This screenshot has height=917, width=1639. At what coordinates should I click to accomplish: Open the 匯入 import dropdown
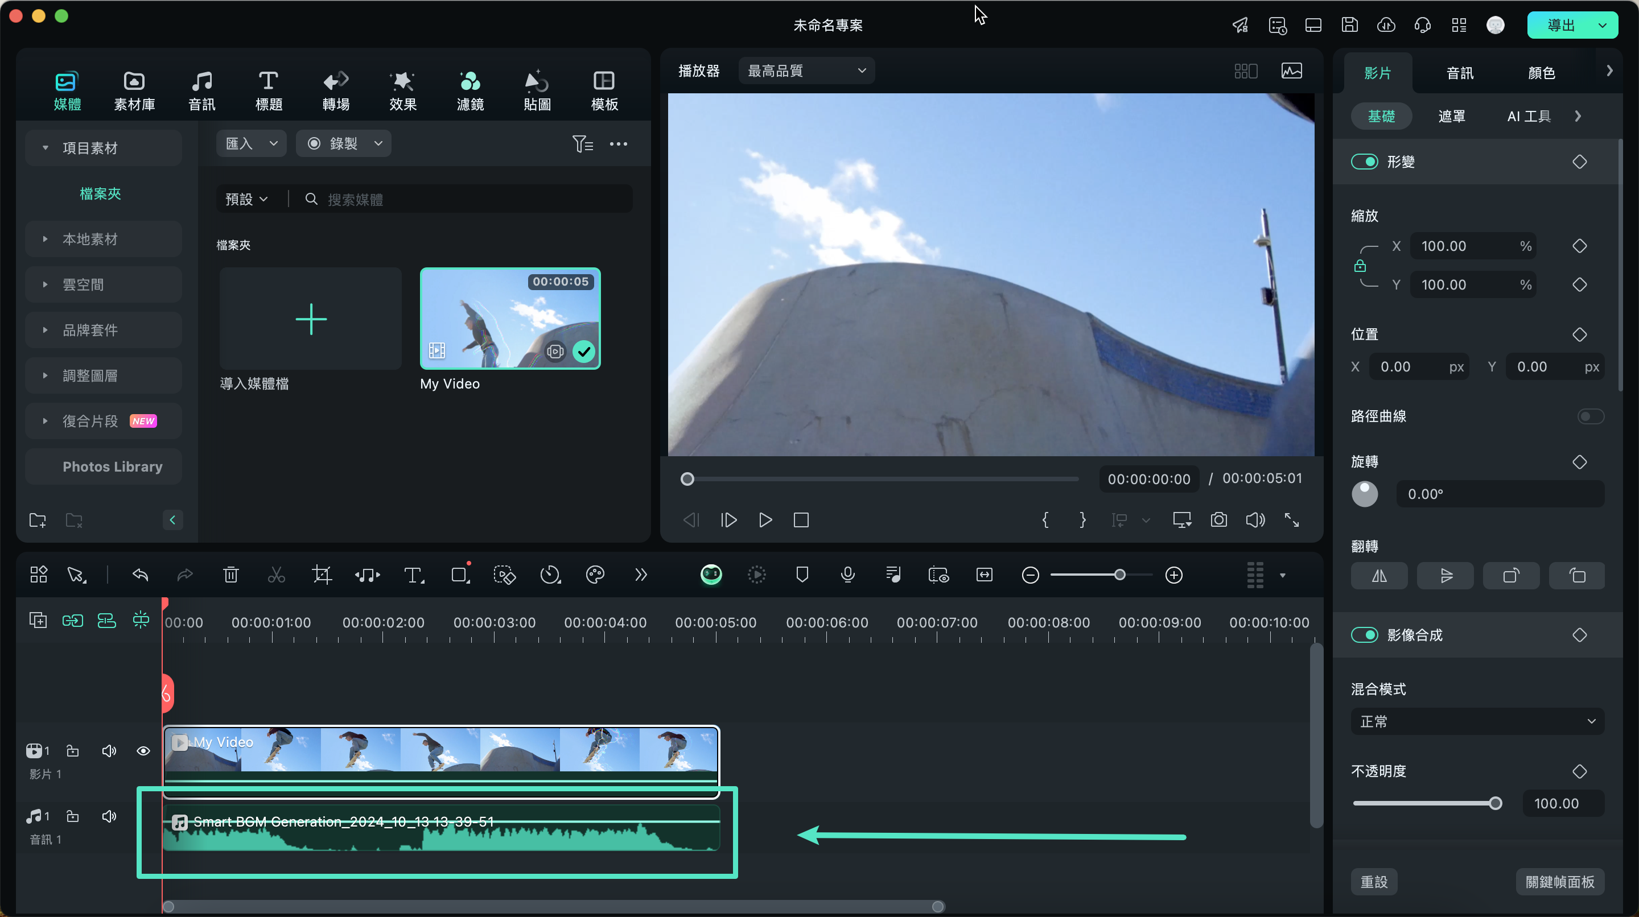point(252,144)
